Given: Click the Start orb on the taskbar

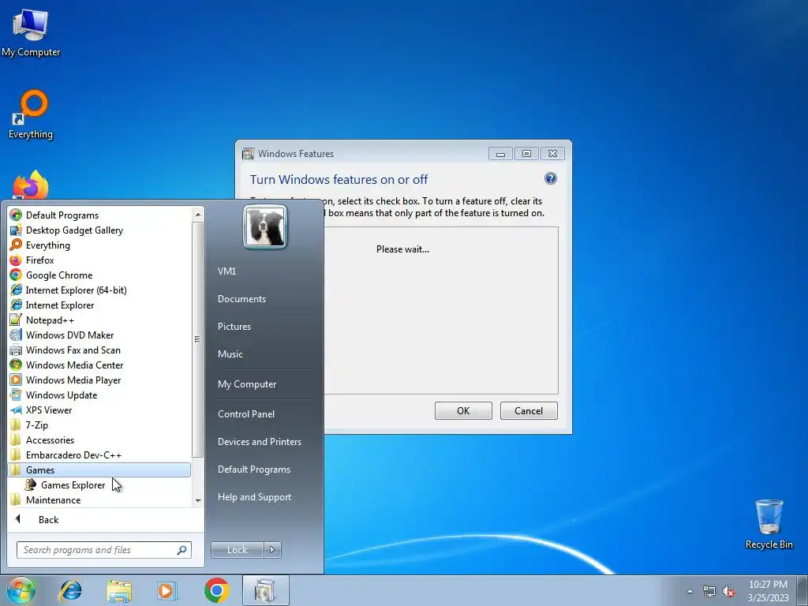Looking at the screenshot, I should click(x=21, y=590).
